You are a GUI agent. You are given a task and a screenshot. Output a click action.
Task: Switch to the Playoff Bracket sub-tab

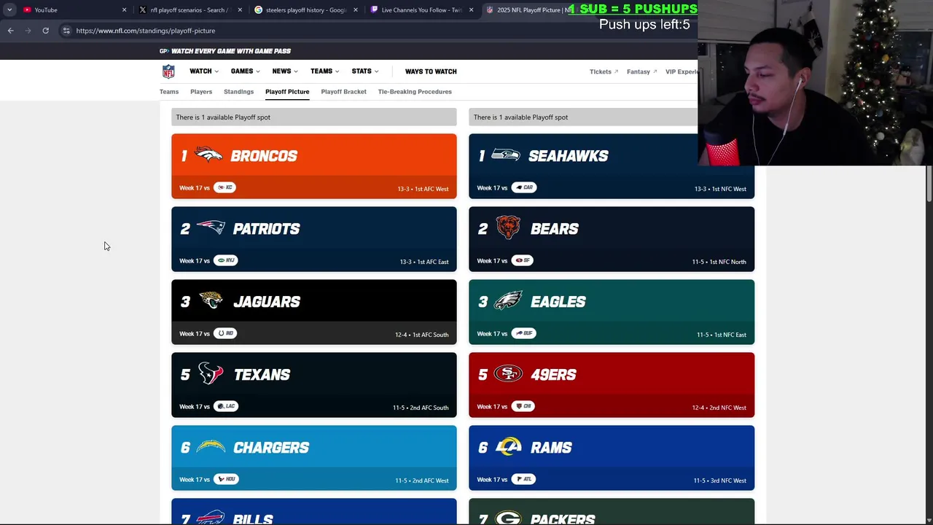click(343, 92)
